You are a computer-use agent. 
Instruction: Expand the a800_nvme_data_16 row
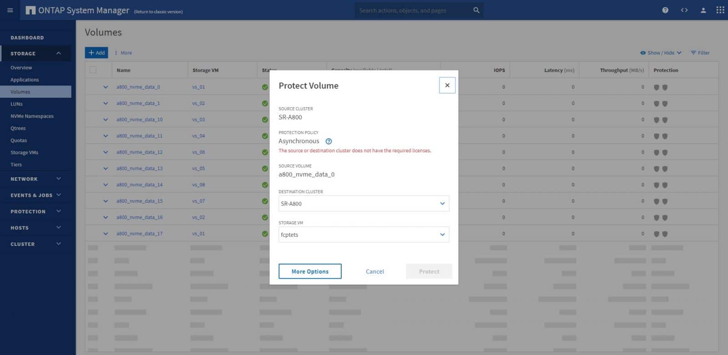(x=106, y=217)
